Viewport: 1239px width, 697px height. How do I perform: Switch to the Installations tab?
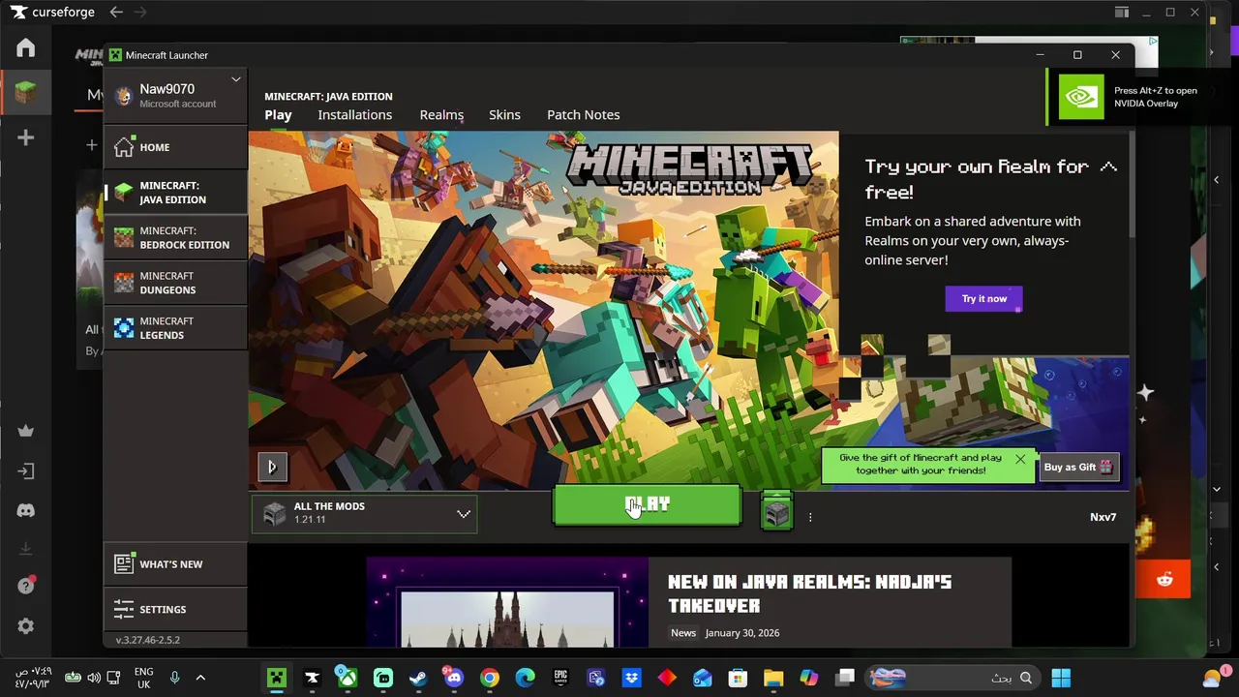pos(355,115)
